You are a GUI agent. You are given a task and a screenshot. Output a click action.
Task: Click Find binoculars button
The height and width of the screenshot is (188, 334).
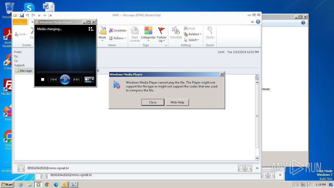coord(189,28)
